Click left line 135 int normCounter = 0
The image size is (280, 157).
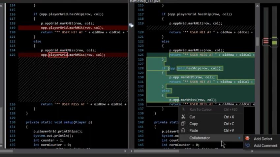coord(52,145)
